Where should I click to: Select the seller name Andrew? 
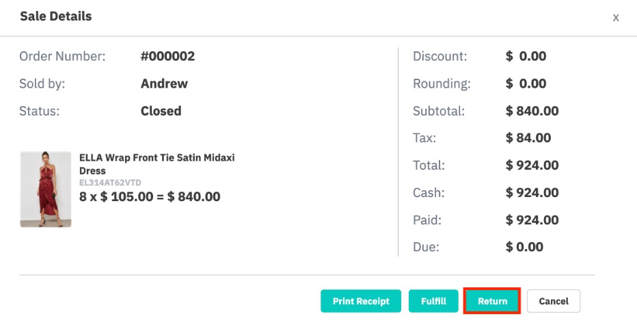(x=164, y=83)
